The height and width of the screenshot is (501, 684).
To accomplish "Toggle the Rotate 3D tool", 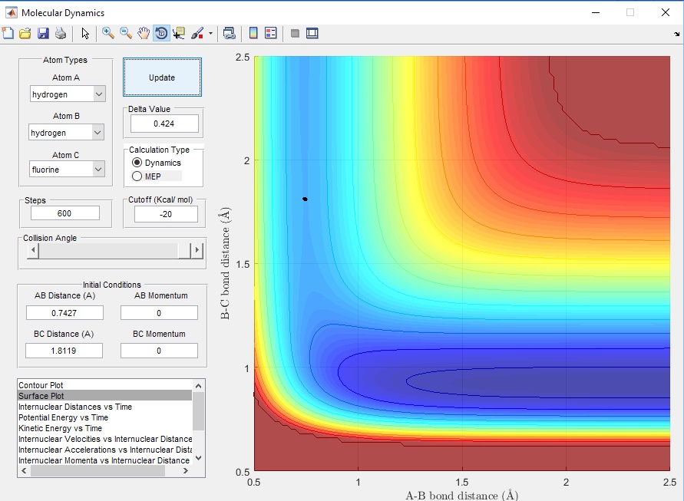I will click(x=161, y=33).
